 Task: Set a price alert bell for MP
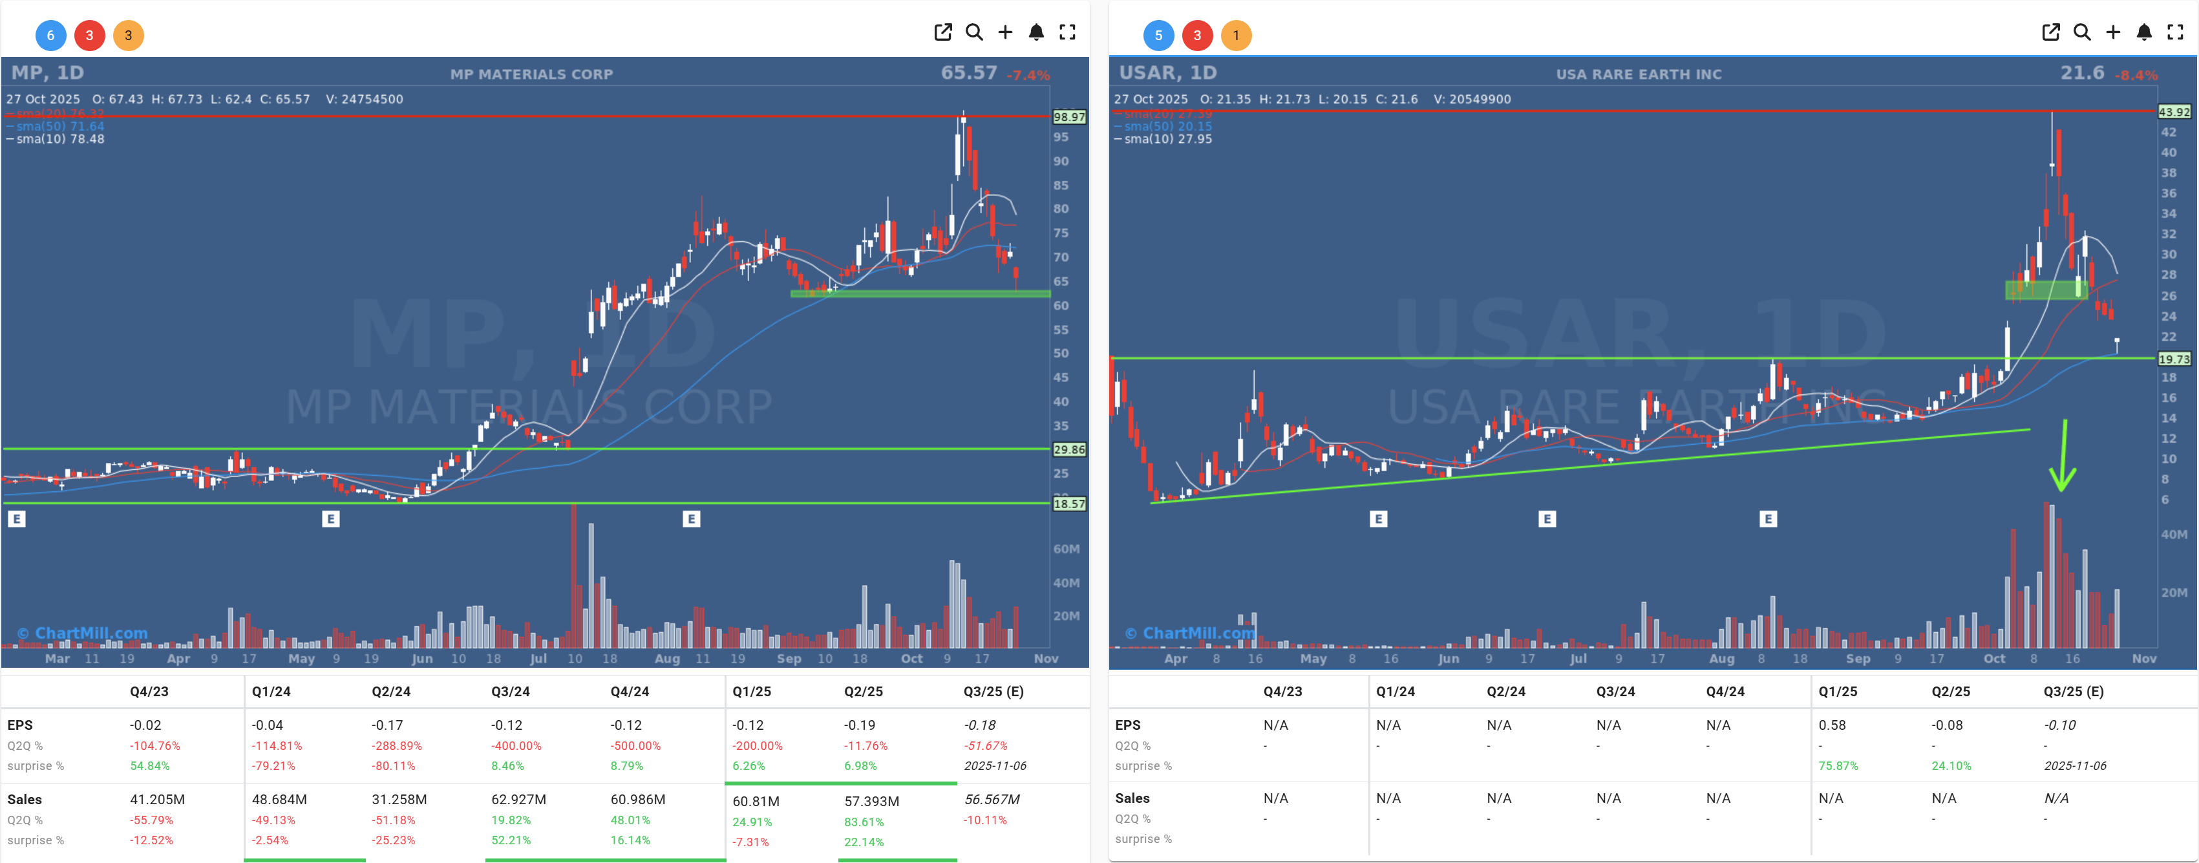click(1036, 32)
